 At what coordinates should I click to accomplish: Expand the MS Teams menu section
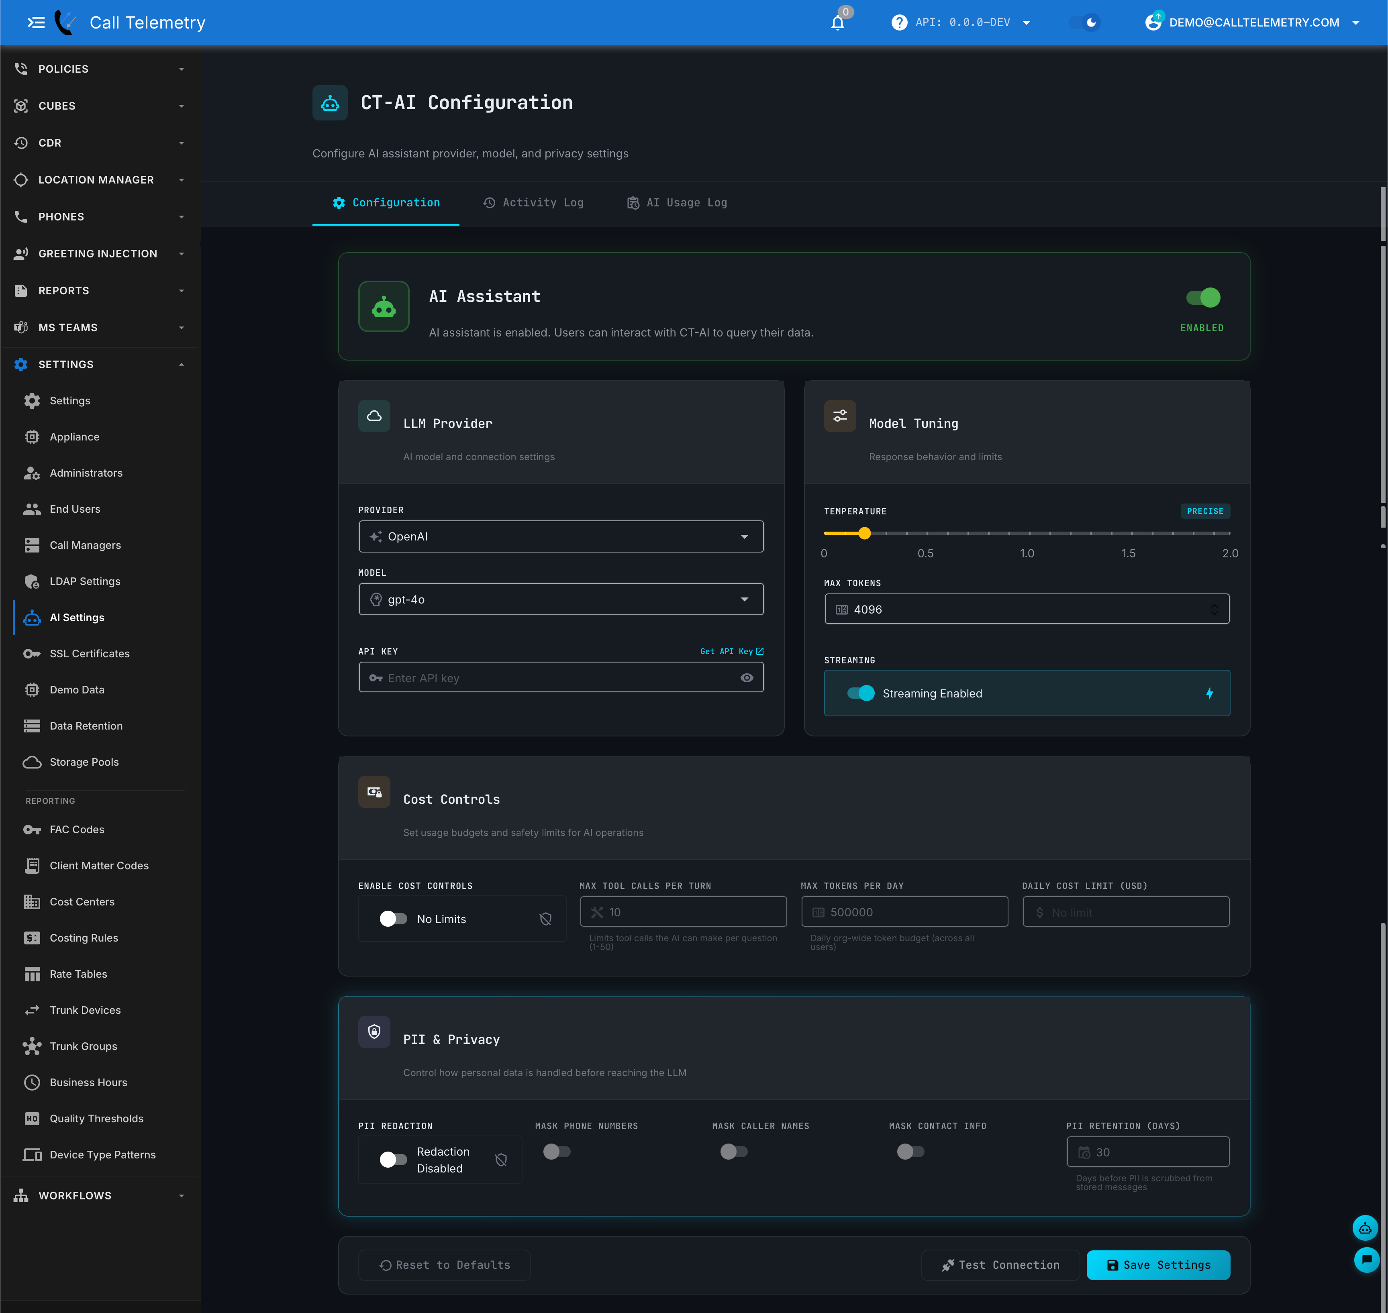(x=100, y=328)
